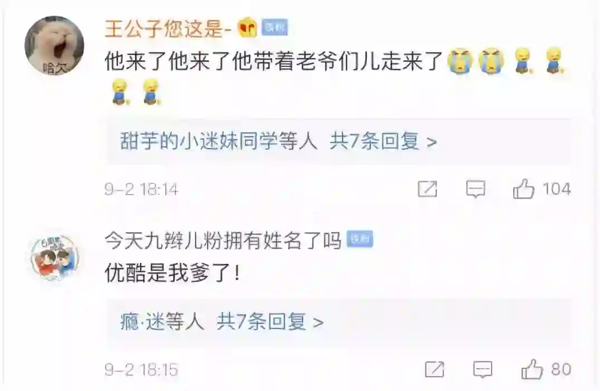Open the cartoon duo avatar profile
600x391 pixels.
54,257
